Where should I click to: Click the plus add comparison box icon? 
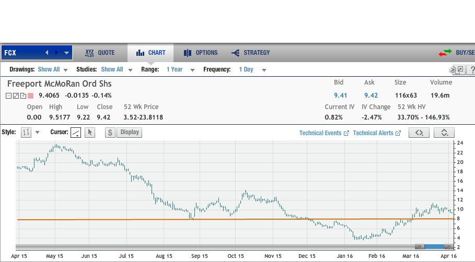[x=23, y=96]
